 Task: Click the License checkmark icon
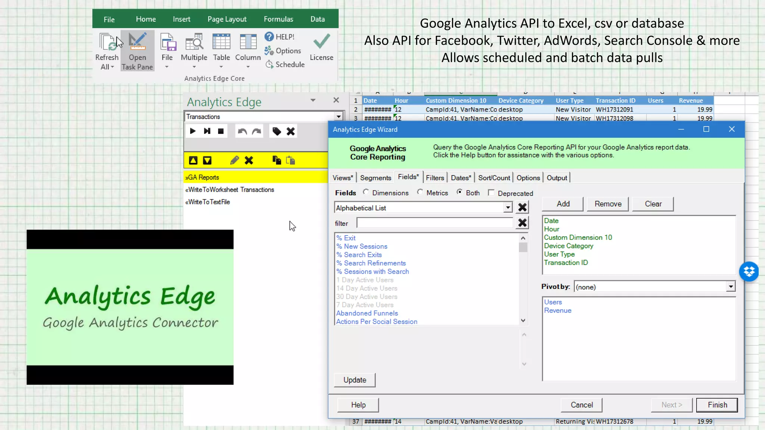click(322, 41)
